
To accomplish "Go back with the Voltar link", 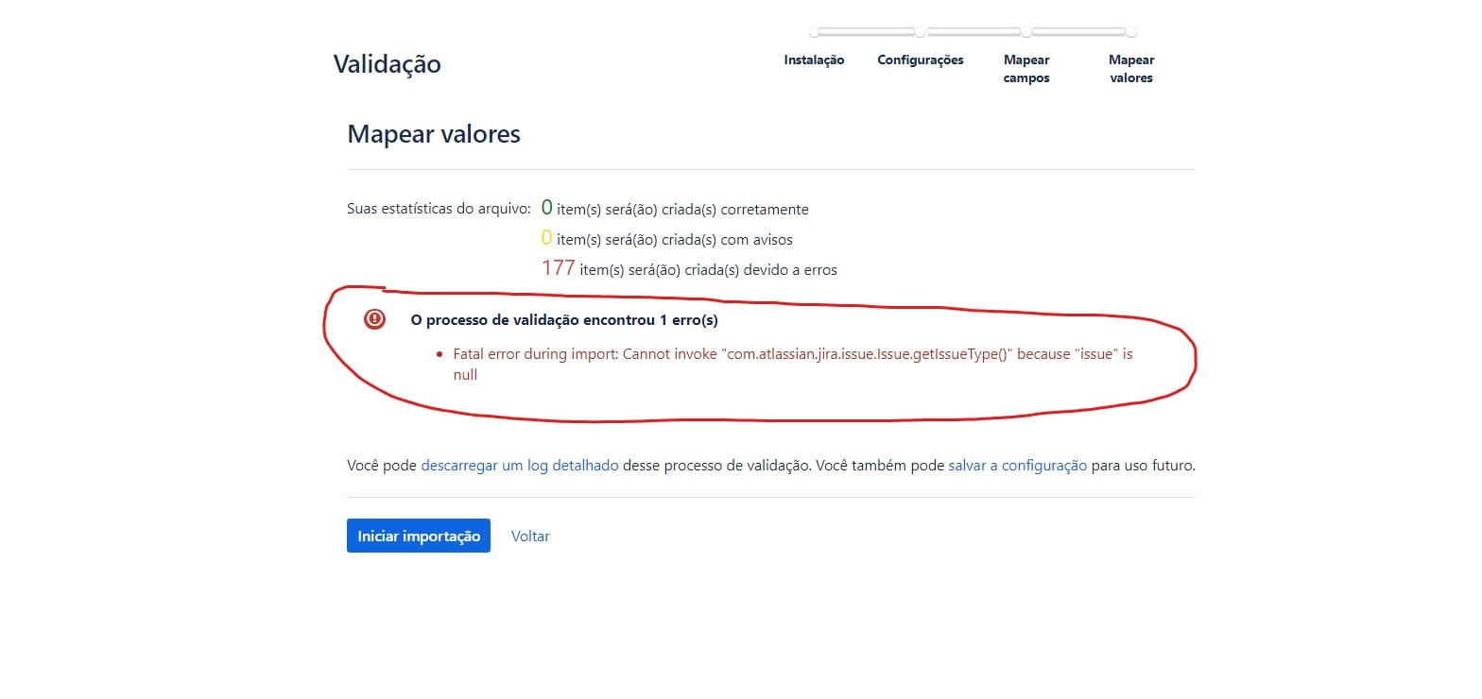I will (530, 536).
